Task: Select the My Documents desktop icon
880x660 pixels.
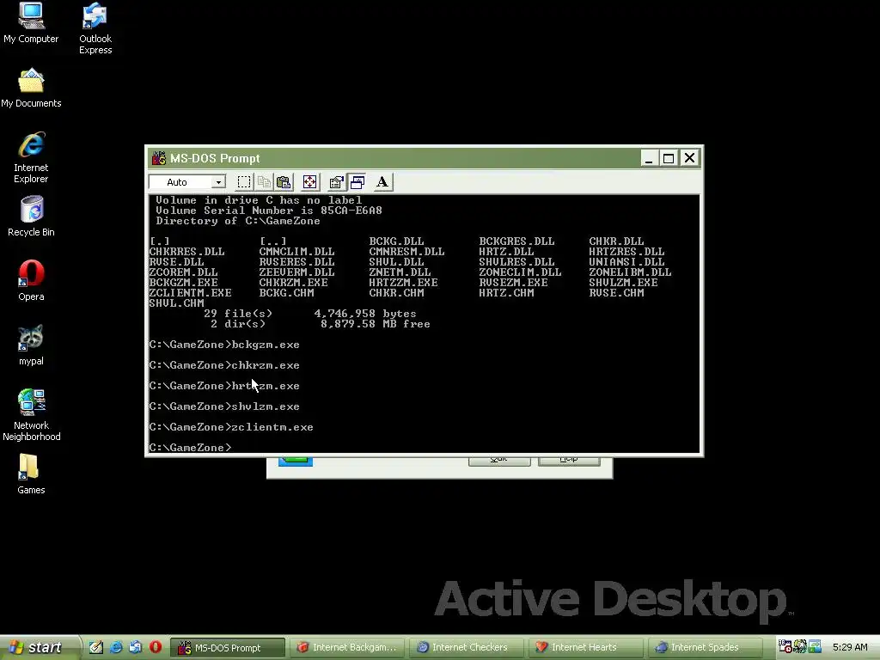Action: [31, 88]
